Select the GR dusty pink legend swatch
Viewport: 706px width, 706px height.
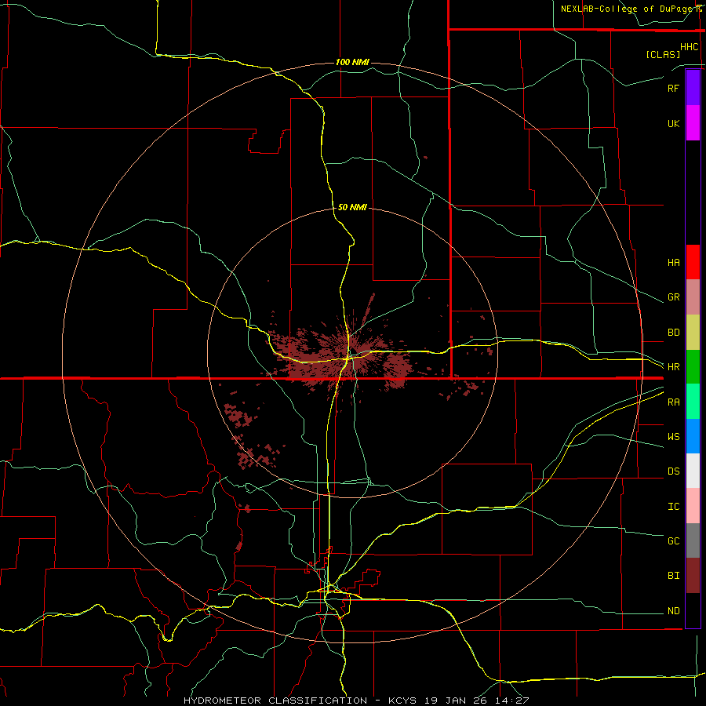point(693,297)
